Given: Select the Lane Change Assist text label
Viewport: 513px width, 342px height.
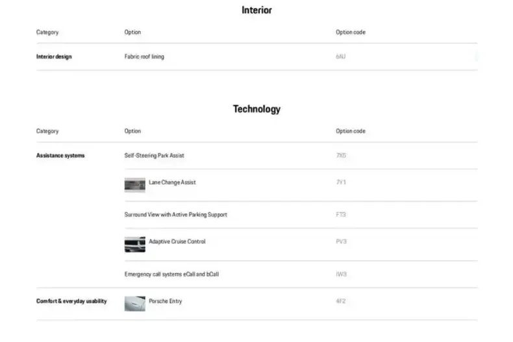Looking at the screenshot, I should (x=172, y=182).
